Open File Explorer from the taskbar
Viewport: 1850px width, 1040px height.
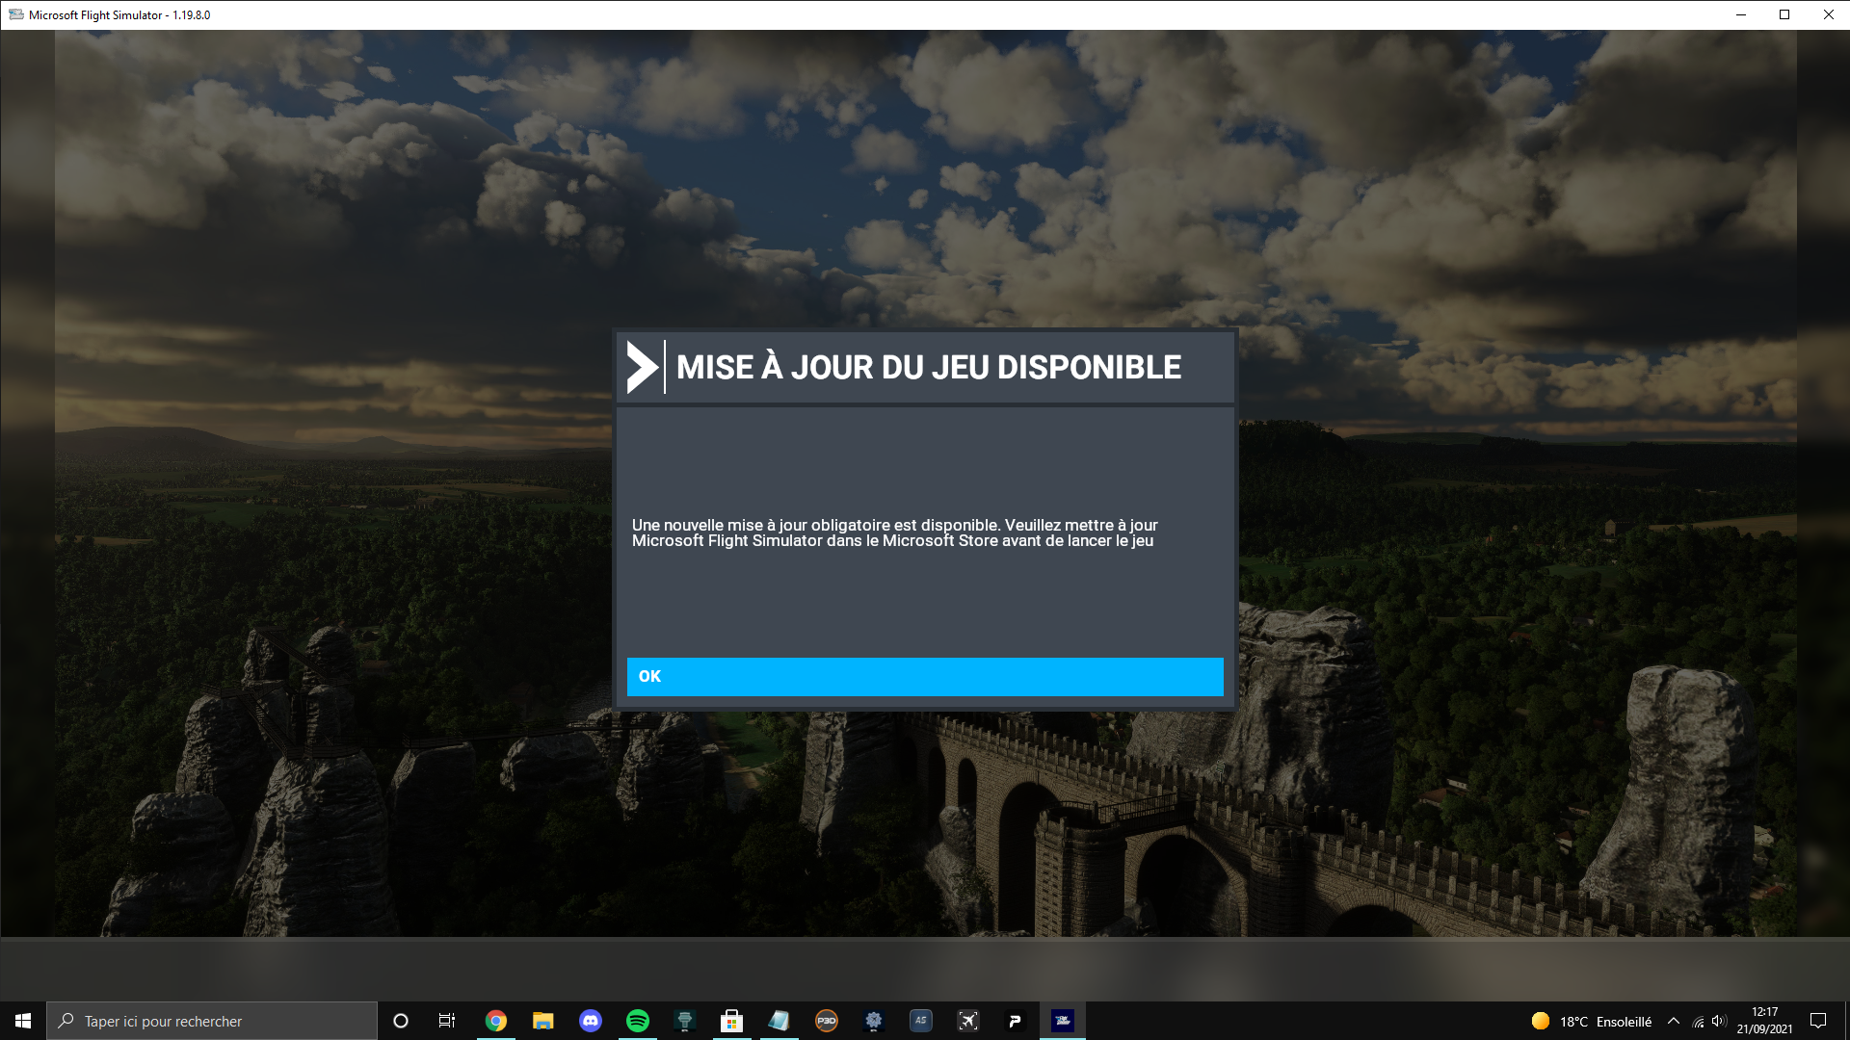(x=543, y=1021)
